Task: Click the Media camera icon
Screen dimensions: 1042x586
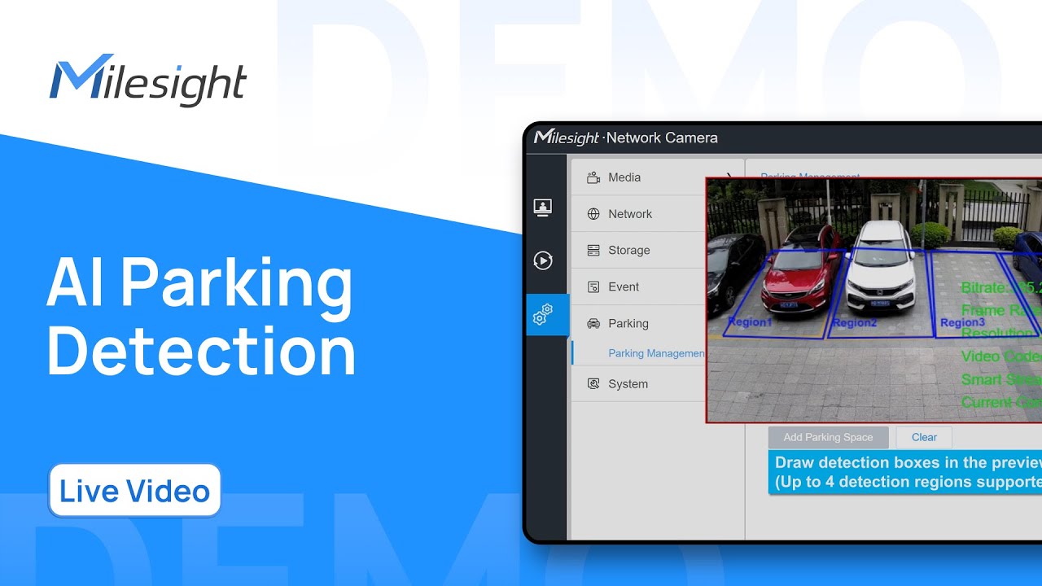Action: 593,177
